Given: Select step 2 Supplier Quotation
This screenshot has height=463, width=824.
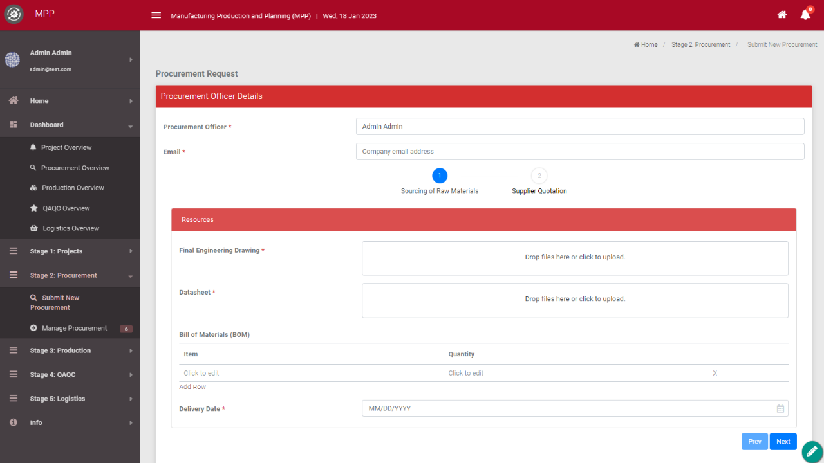Looking at the screenshot, I should point(539,175).
